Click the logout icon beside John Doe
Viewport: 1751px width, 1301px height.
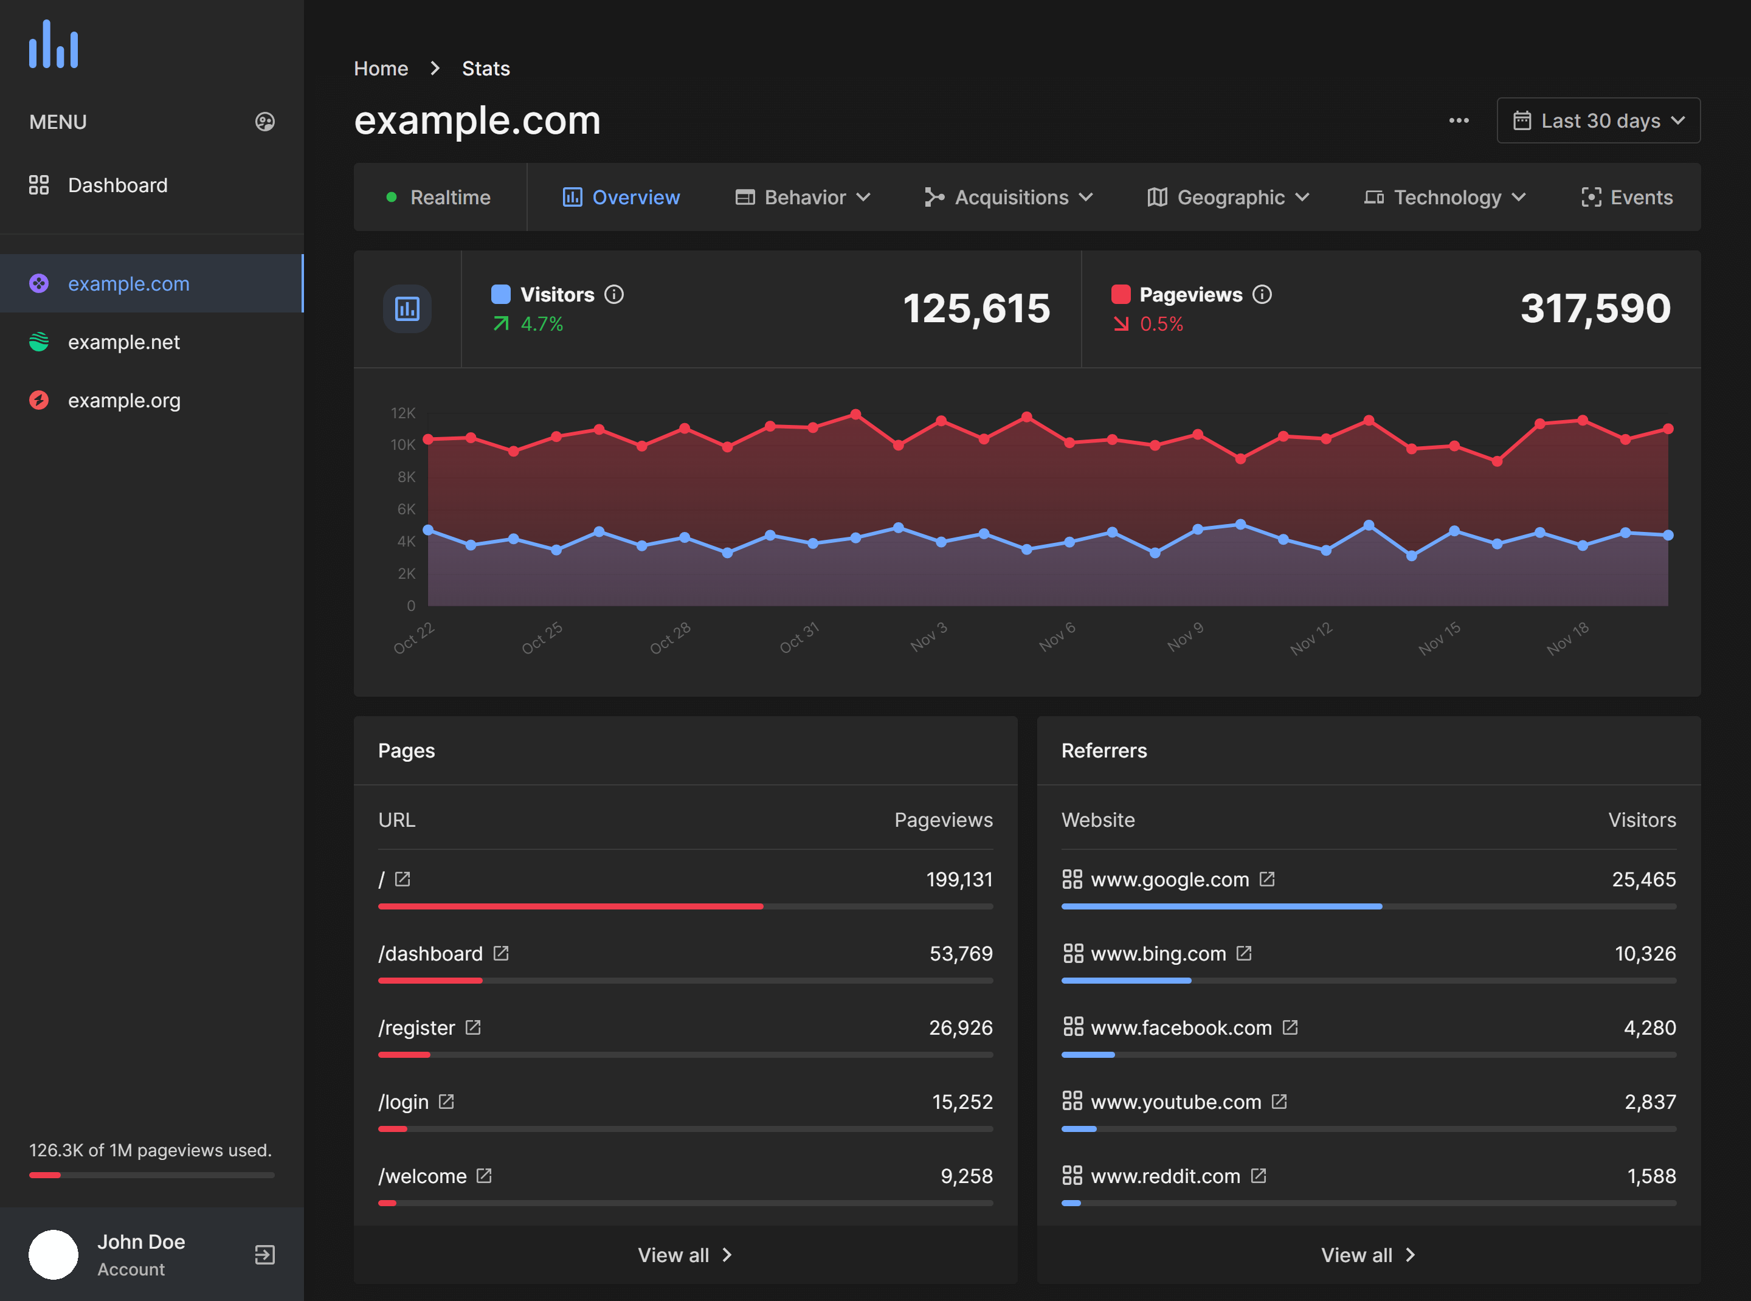coord(264,1255)
